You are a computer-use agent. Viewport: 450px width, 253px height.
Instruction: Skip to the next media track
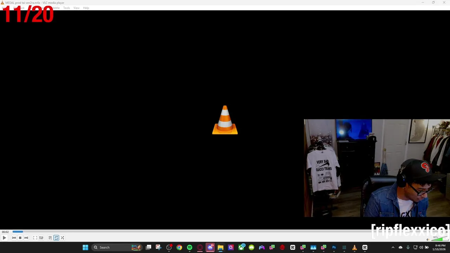tap(26, 238)
